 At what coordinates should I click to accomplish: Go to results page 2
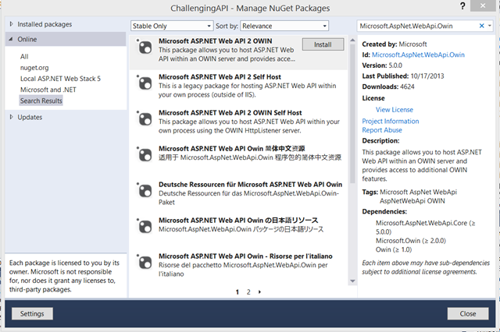coord(248,292)
